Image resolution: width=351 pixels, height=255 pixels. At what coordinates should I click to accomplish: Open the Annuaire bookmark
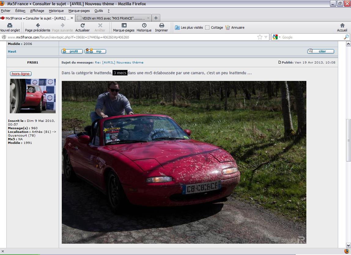click(x=235, y=27)
